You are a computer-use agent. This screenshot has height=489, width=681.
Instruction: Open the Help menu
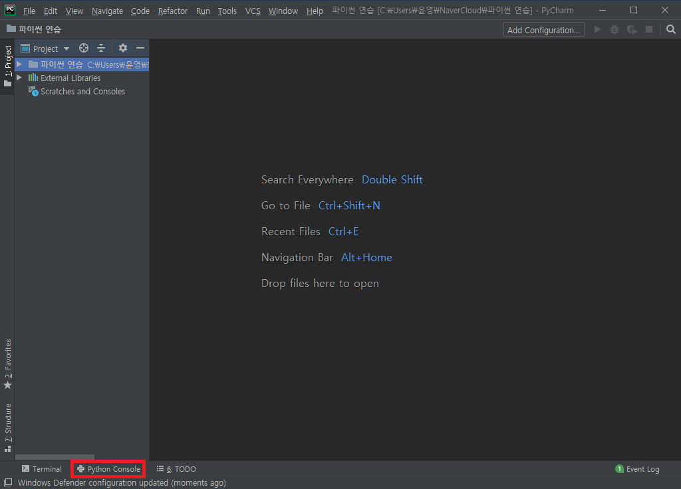315,11
